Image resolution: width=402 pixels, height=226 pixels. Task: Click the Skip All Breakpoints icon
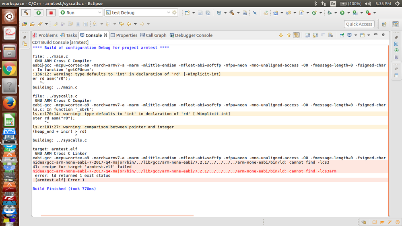pos(255,13)
